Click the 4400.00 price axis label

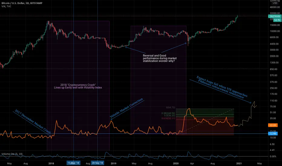pyautogui.click(x=275, y=44)
